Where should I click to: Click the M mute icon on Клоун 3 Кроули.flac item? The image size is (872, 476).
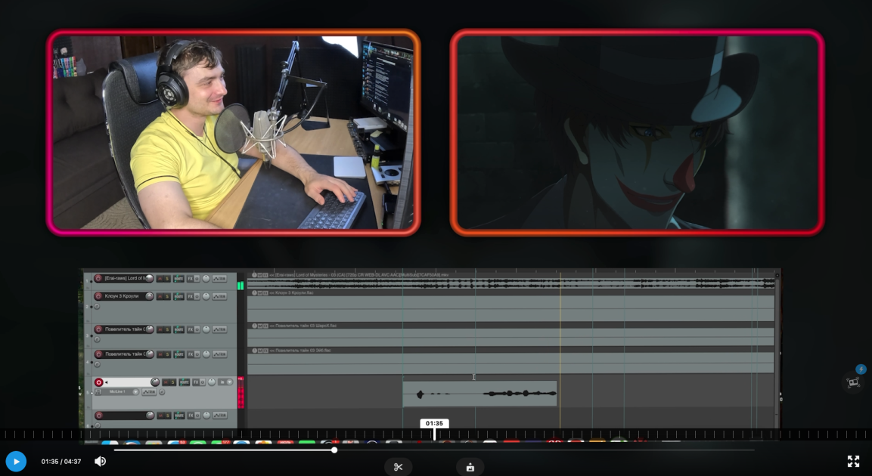click(259, 292)
